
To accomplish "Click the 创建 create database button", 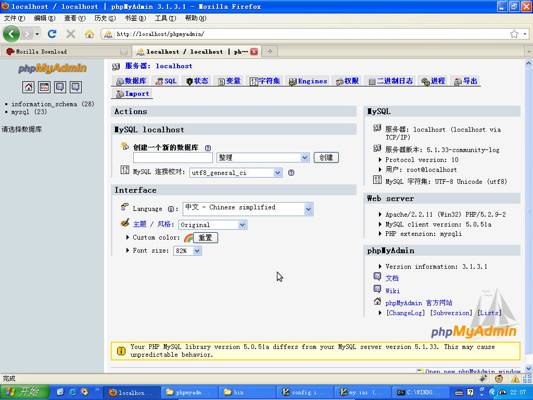I will point(326,157).
